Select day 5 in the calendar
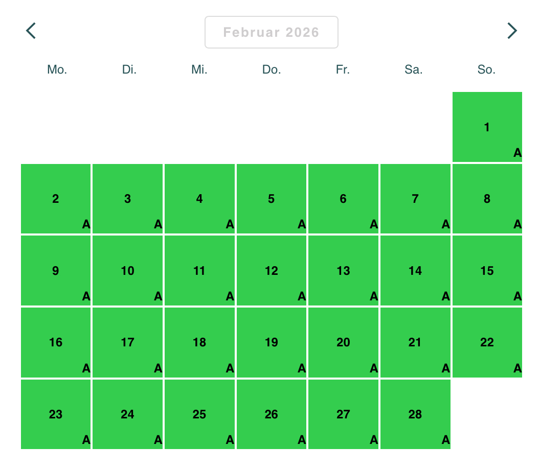540x470 pixels. point(272,199)
